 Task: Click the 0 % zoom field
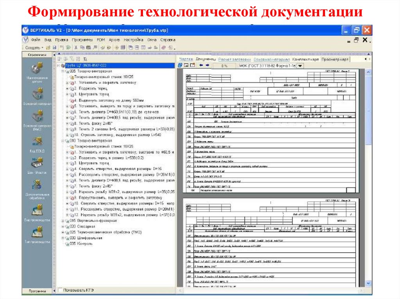(224, 66)
